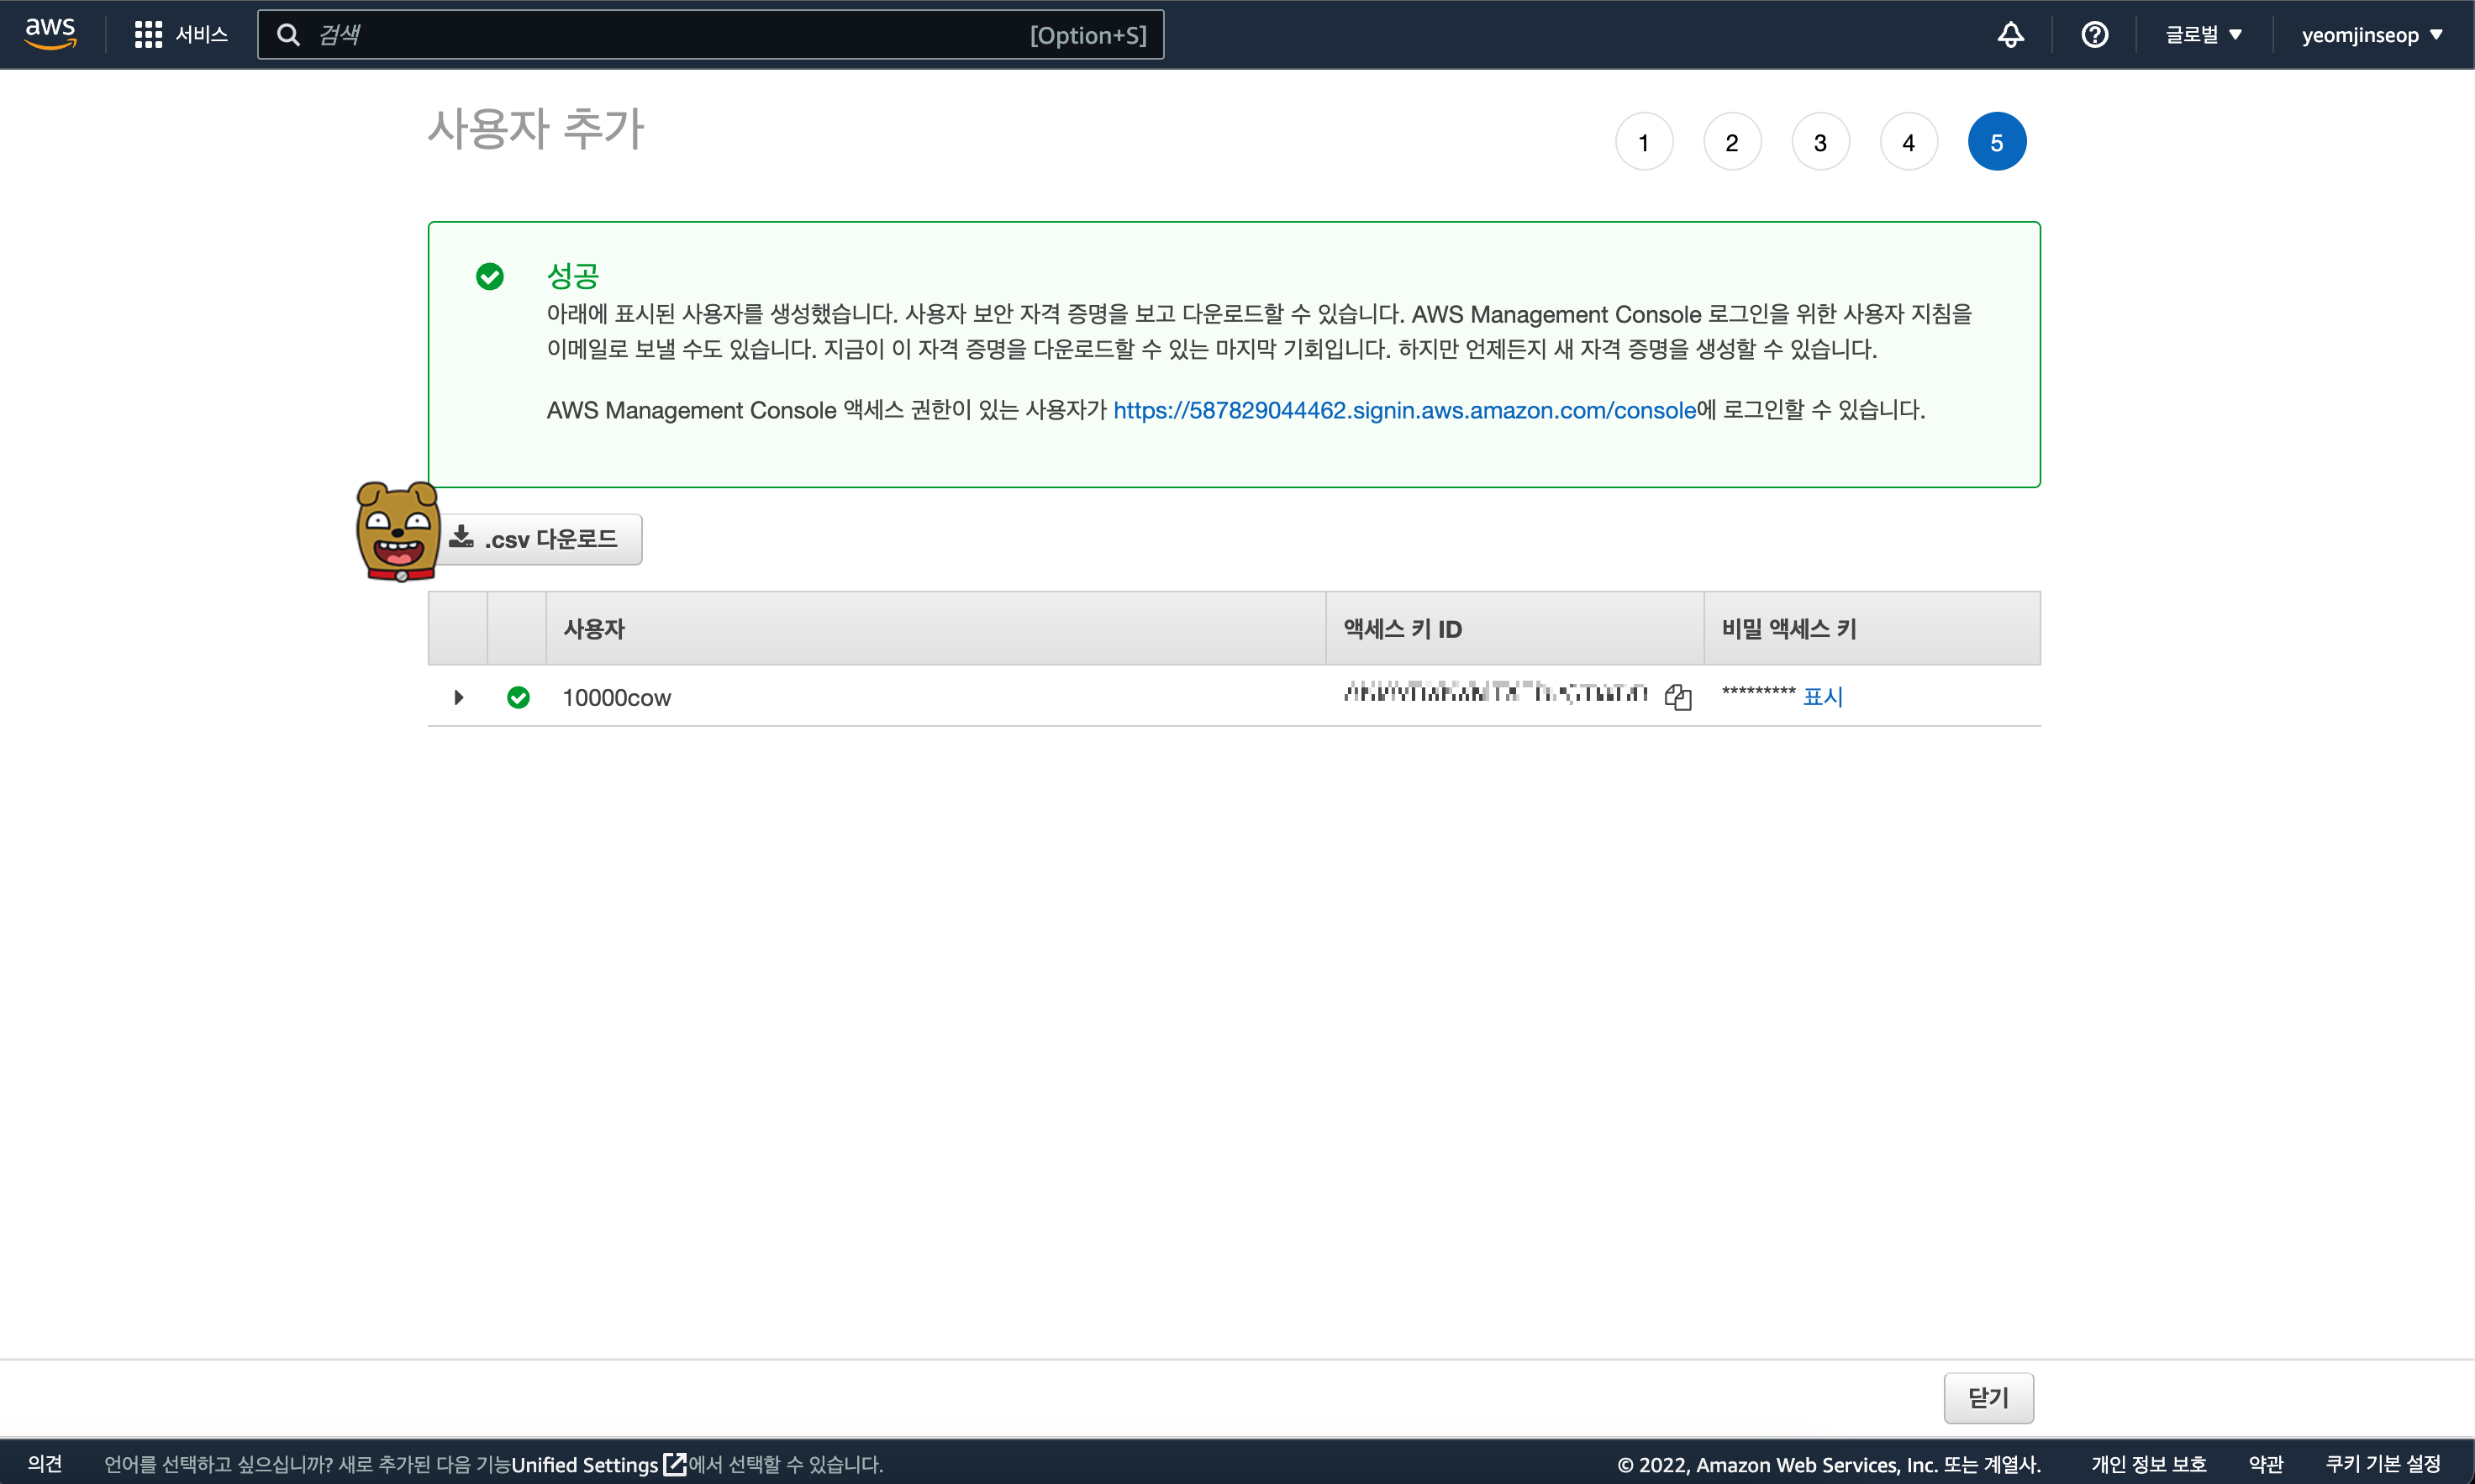Open the 글로벌 region dropdown
This screenshot has width=2475, height=1484.
[x=2203, y=35]
